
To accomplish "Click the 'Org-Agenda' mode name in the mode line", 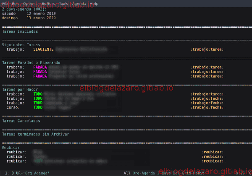I will point(144,173).
